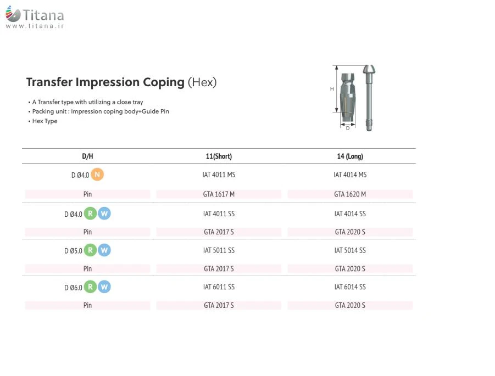The image size is (495, 376).
Task: Click the green R badge beside D Ø6.0
Action: pyautogui.click(x=90, y=287)
